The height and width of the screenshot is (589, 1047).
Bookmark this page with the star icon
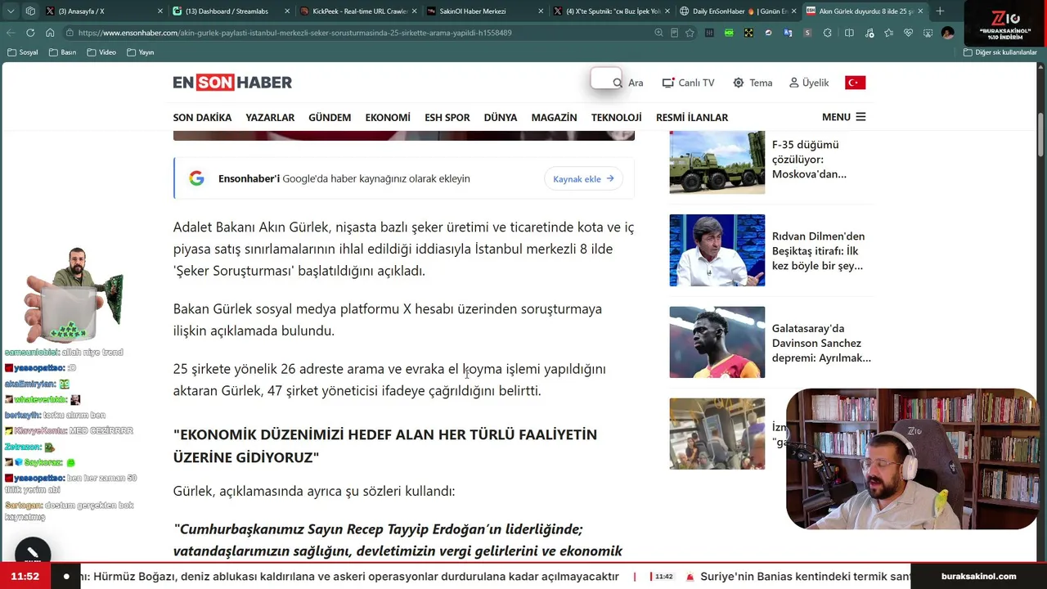tap(690, 33)
